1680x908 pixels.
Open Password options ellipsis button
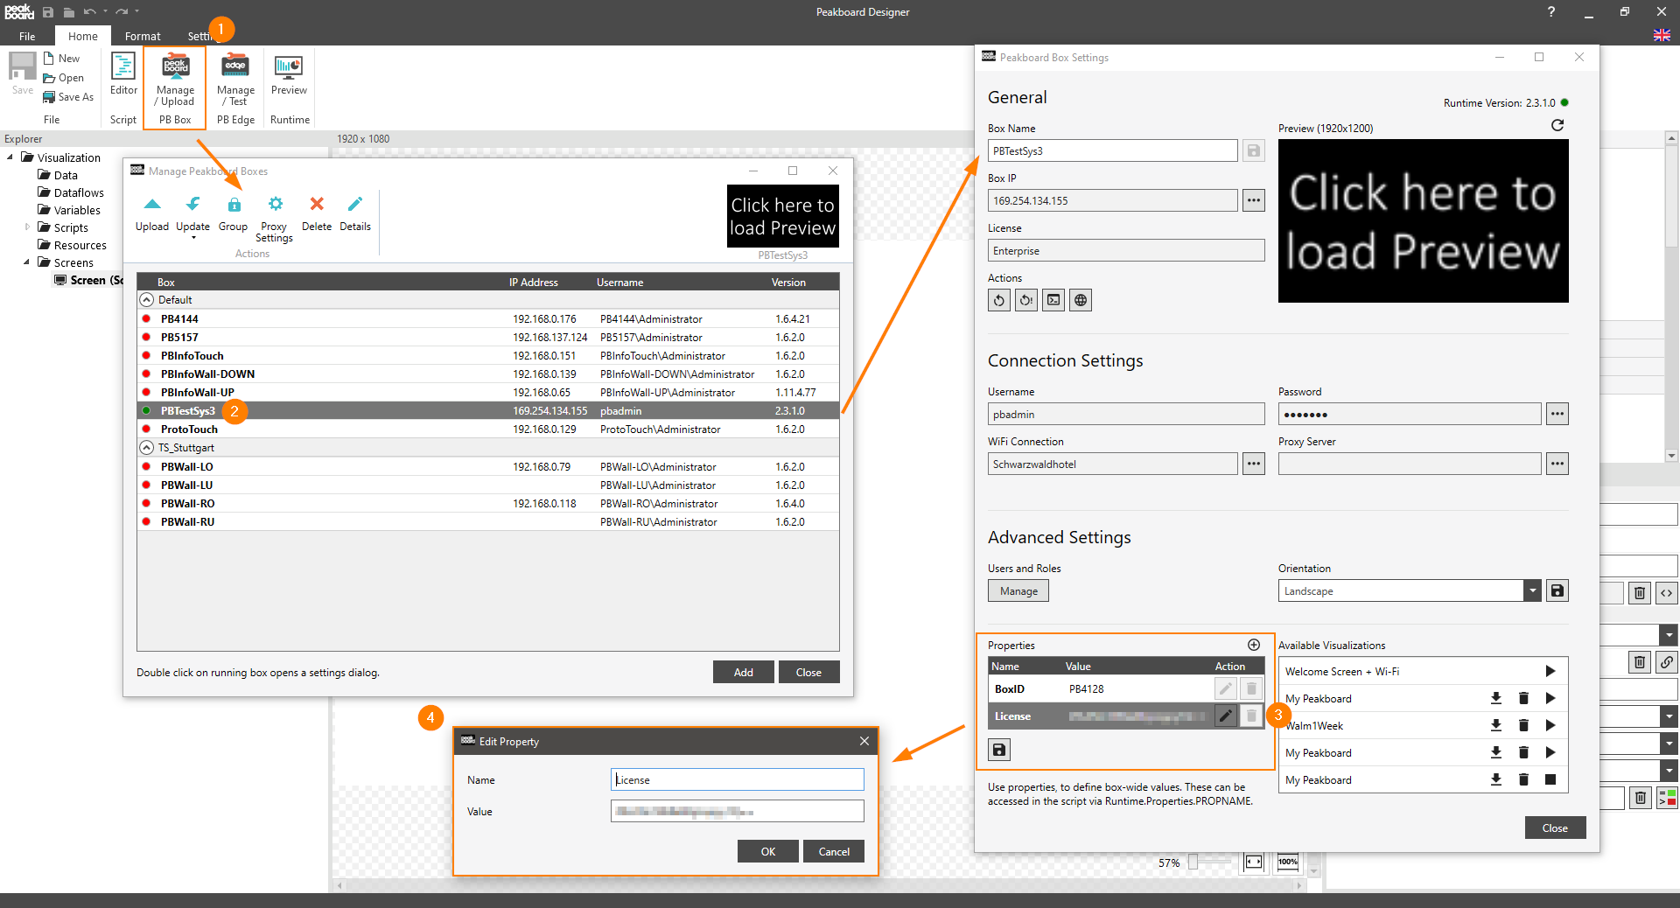pos(1557,414)
